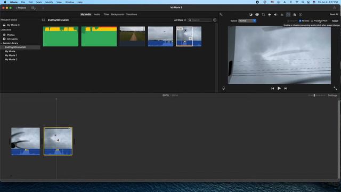Select the runway footage thumbnail
341x192 pixels.
tap(132, 36)
